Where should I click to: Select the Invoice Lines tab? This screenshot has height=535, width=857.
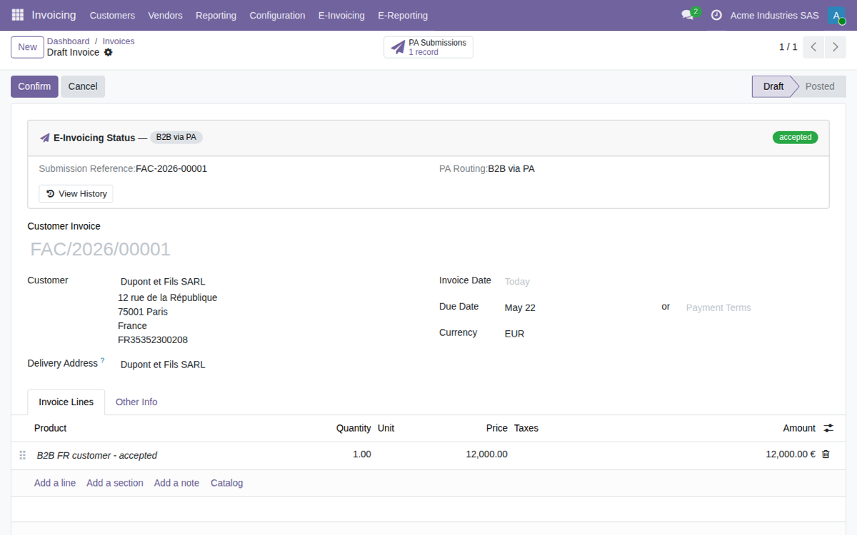66,402
